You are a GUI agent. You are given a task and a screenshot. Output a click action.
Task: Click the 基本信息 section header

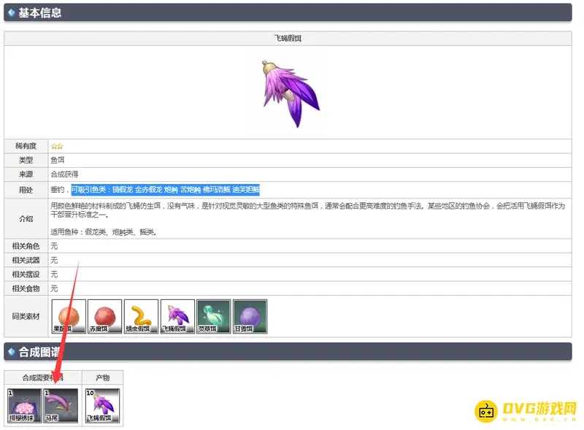[x=40, y=12]
